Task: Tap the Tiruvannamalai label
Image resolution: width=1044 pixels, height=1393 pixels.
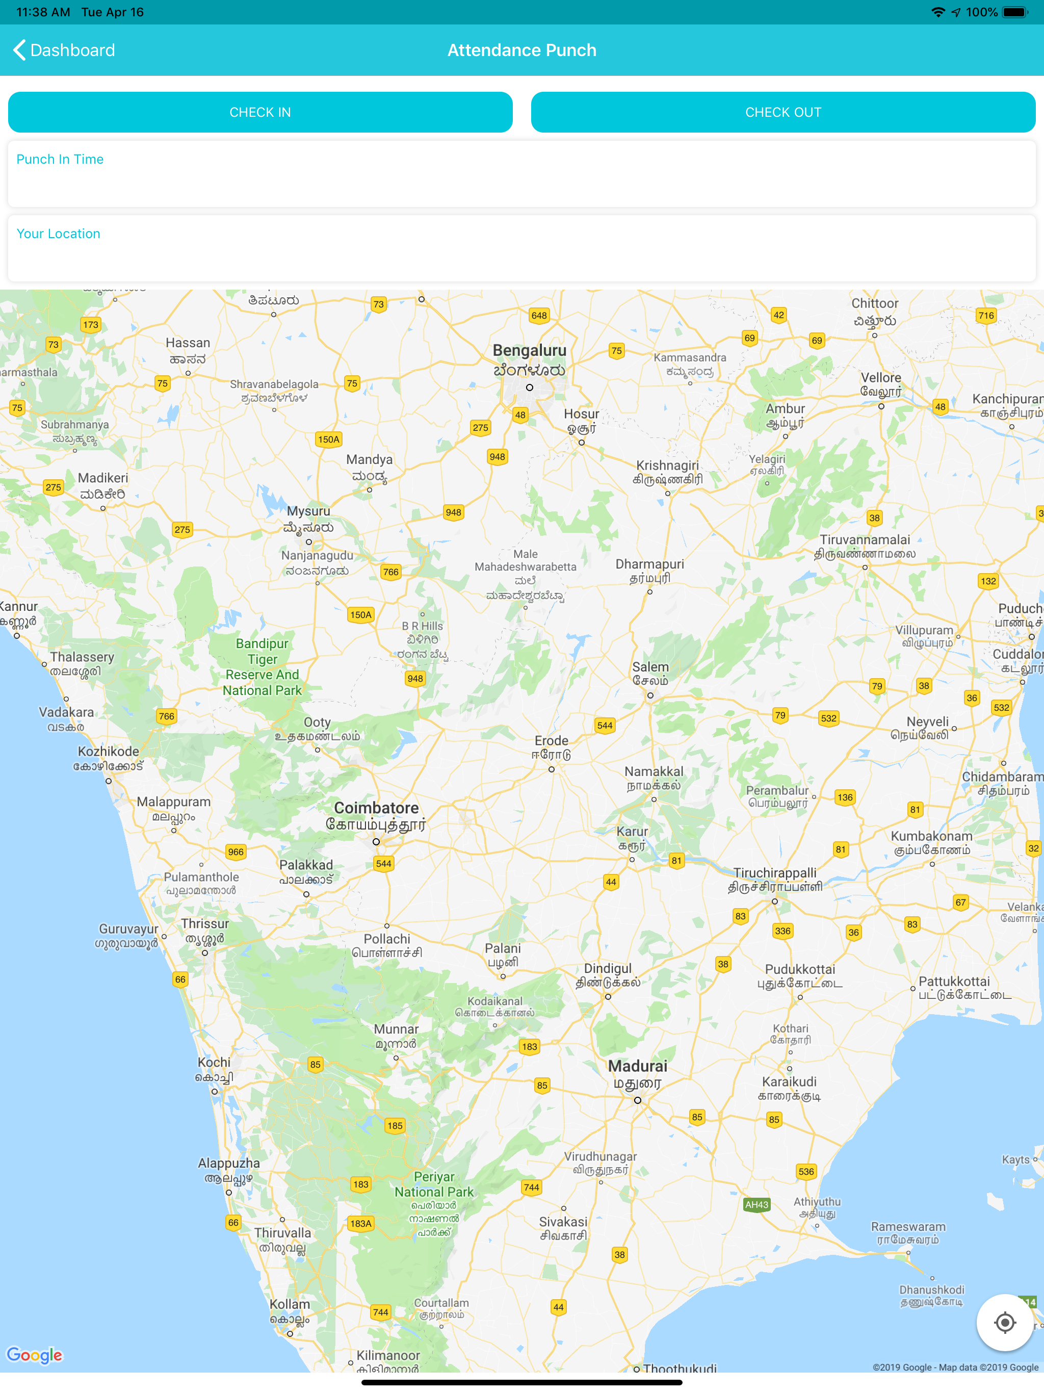Action: pos(865,547)
